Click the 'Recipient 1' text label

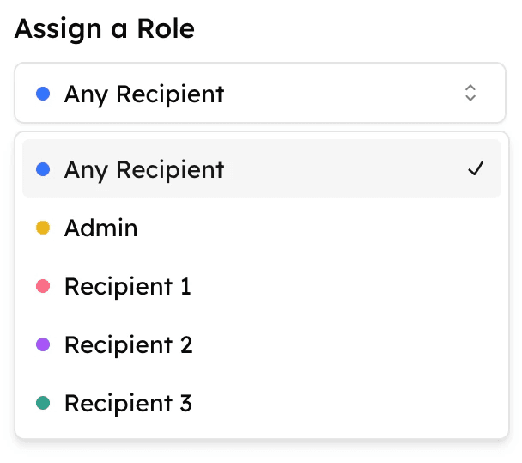point(127,286)
